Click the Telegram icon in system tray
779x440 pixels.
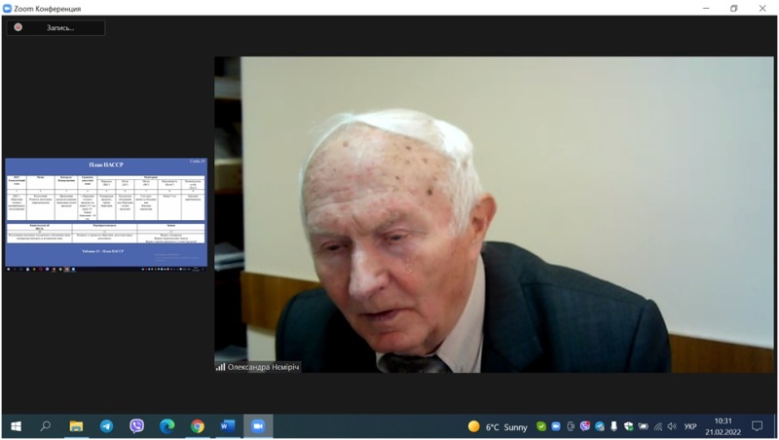[x=600, y=426]
